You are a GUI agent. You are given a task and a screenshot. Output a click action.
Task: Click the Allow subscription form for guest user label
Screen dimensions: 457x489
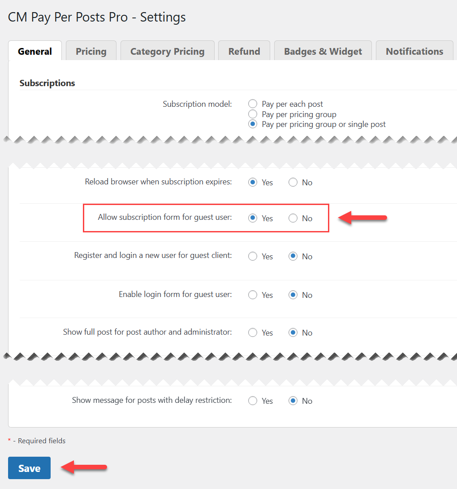[x=165, y=217]
